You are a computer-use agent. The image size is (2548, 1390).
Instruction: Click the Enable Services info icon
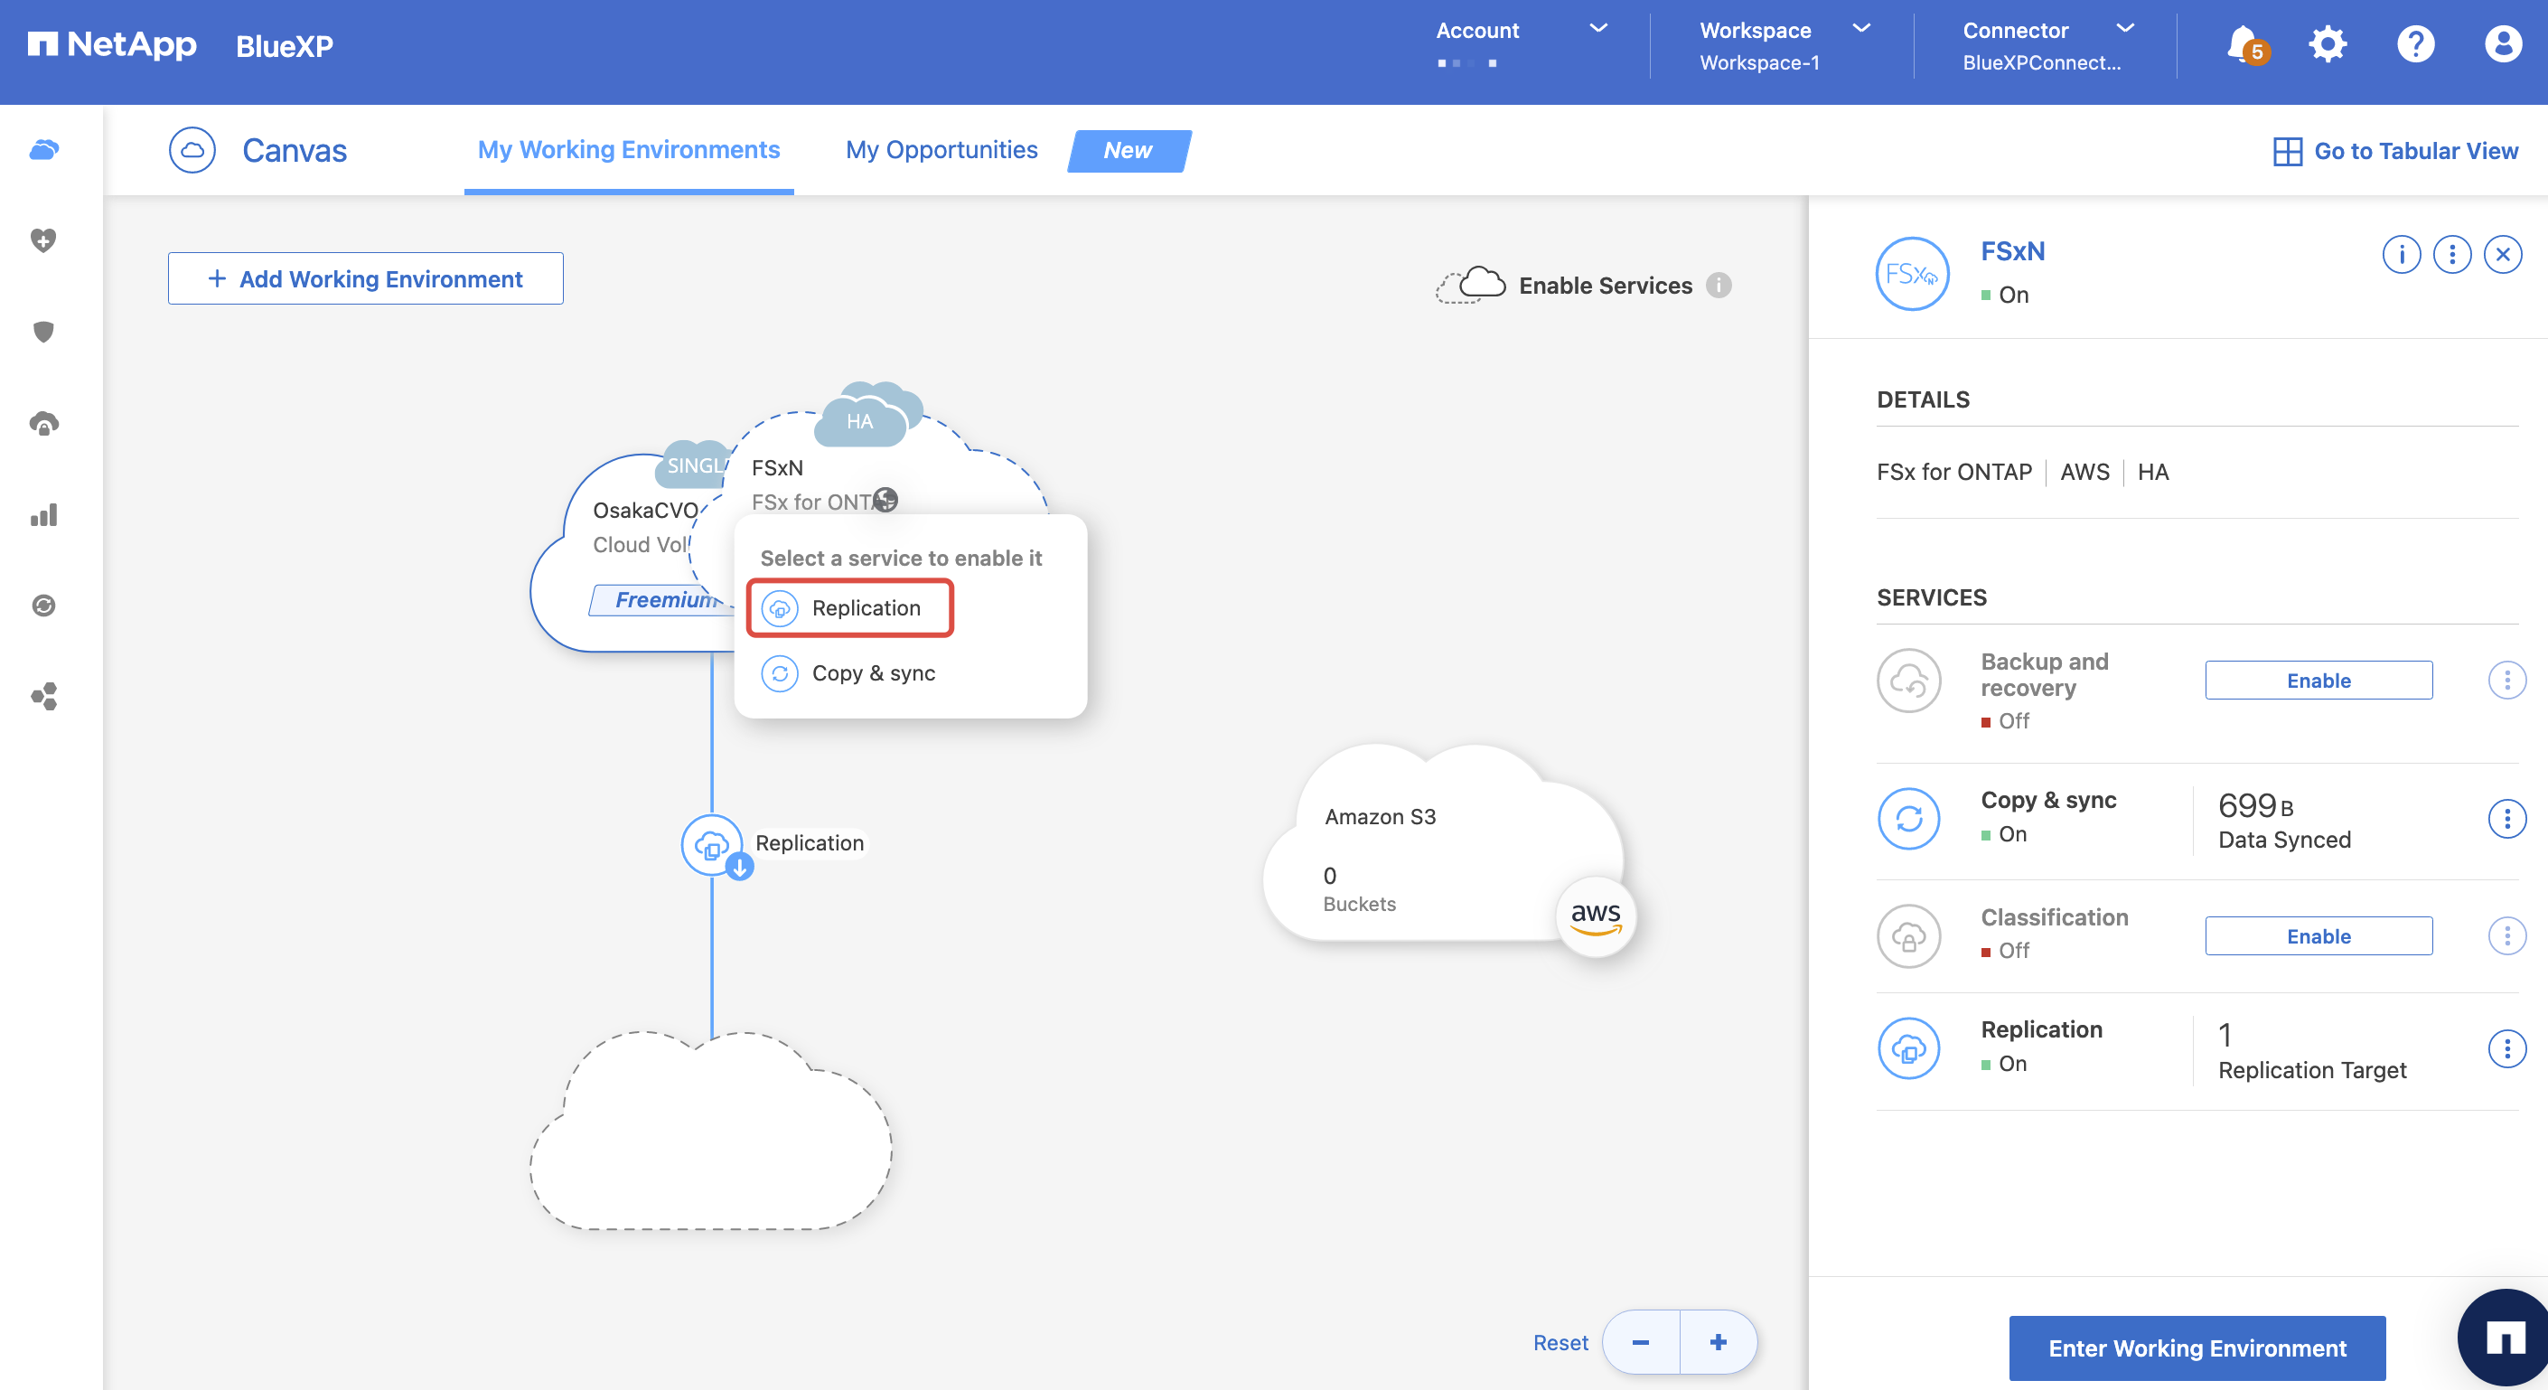click(x=1719, y=285)
